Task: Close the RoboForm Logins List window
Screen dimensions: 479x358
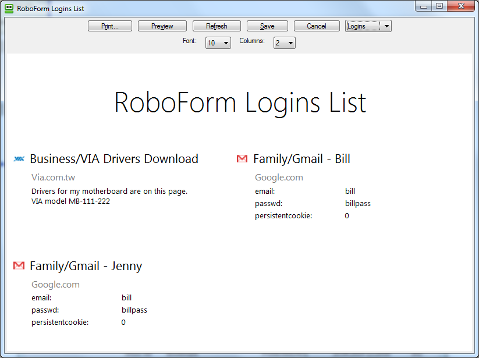Action: (461, 6)
